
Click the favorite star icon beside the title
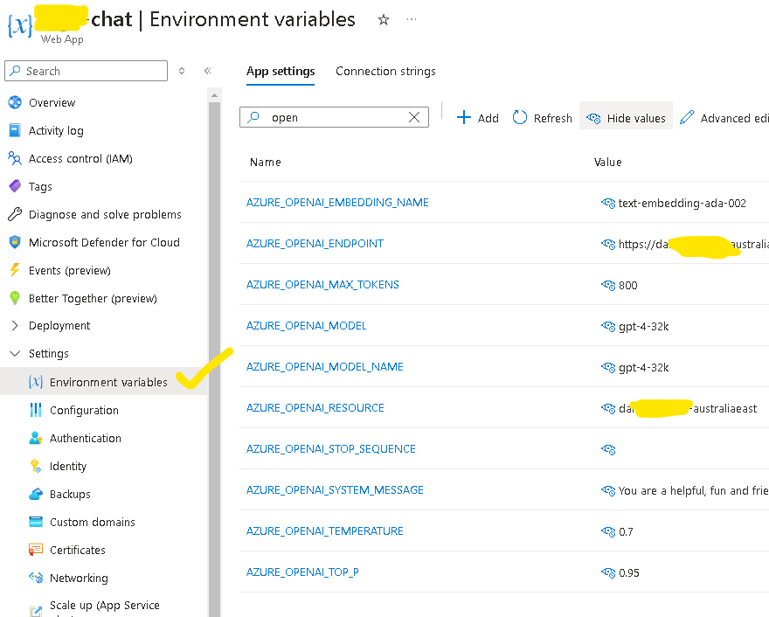tap(384, 19)
